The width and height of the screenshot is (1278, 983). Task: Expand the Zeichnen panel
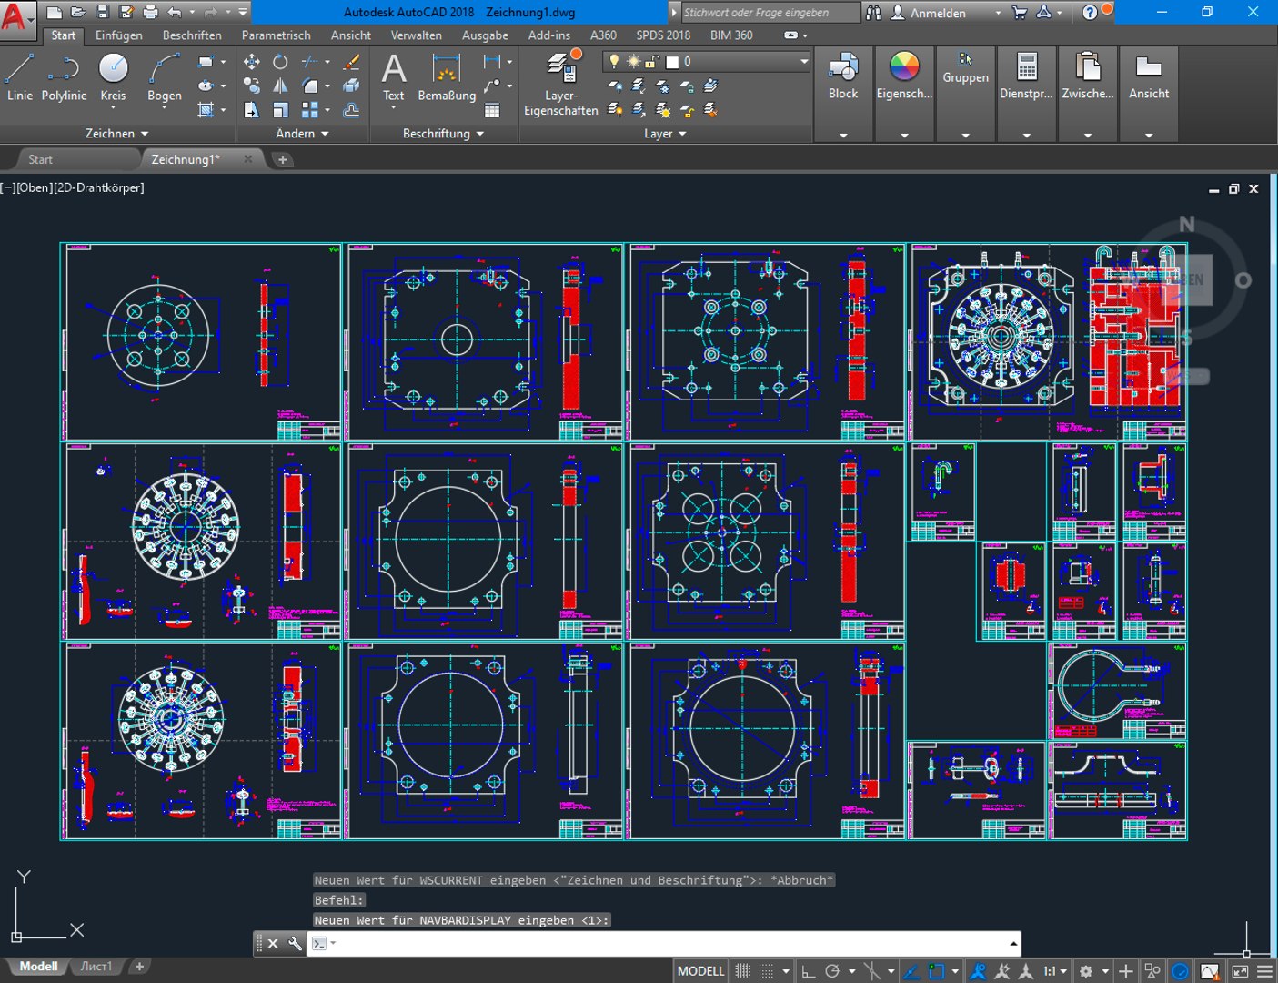pos(116,134)
